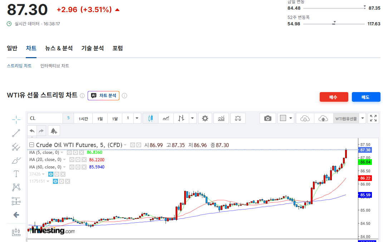Expand the chart style dropdown arrow
Image resolution: width=383 pixels, height=242 pixels.
click(192, 119)
